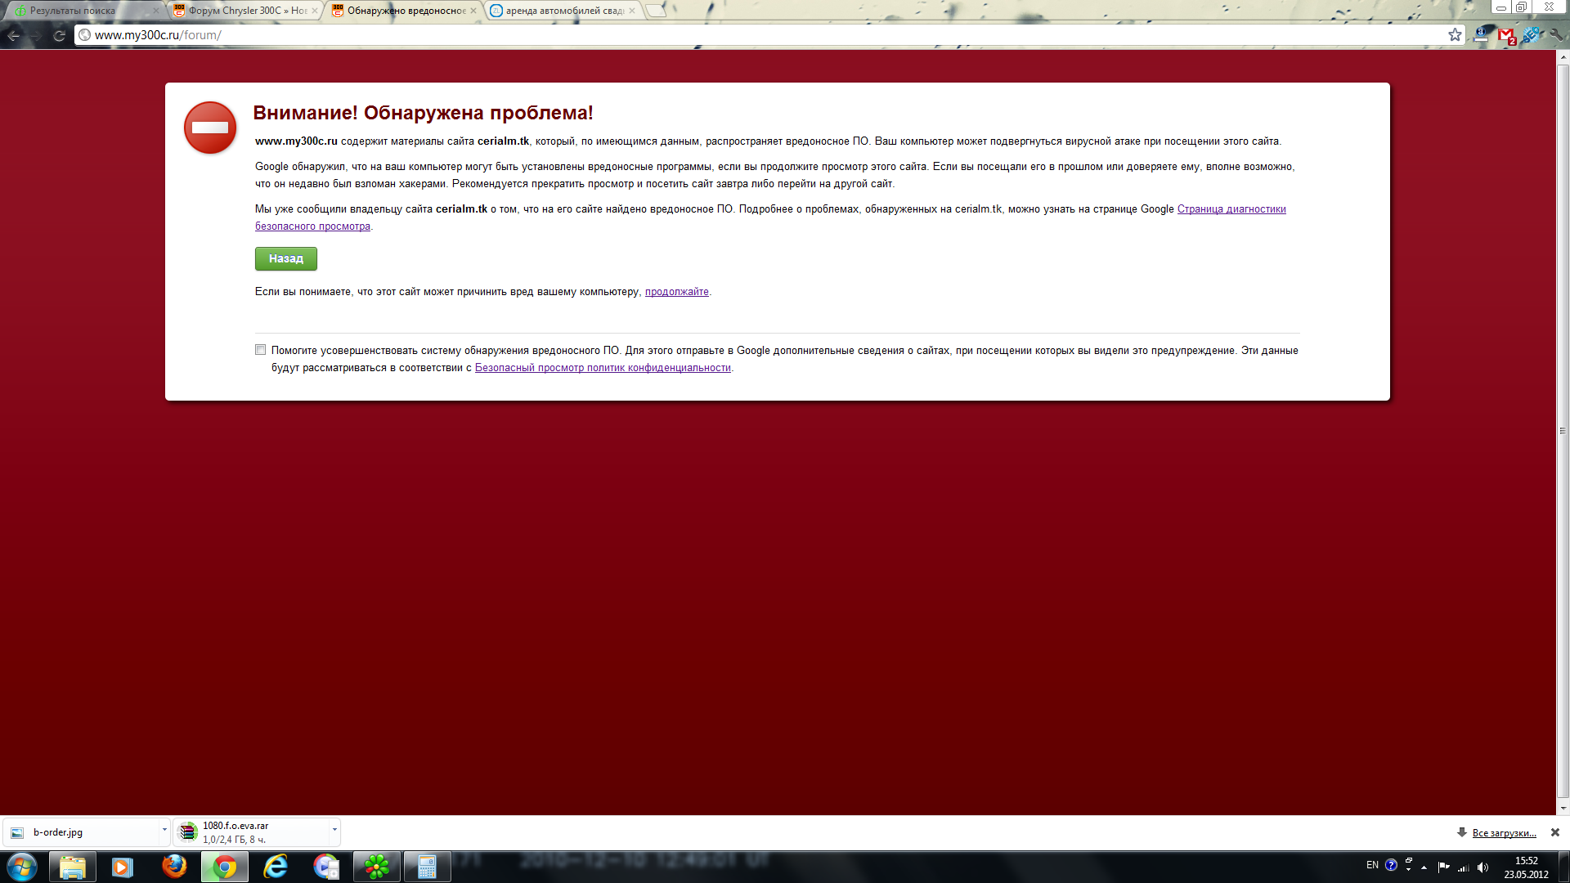Click the site globe icon in address bar
The image size is (1570, 883).
84,35
